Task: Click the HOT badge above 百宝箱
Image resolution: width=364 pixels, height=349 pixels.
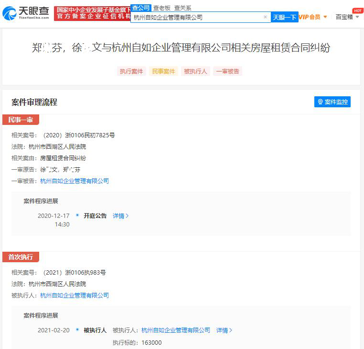Action: (x=357, y=10)
